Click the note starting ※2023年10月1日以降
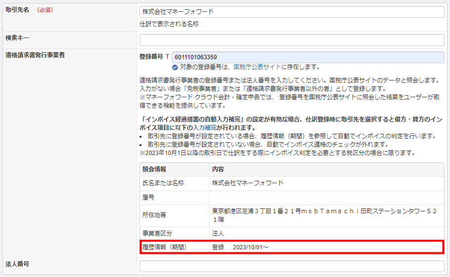 pos(277,153)
